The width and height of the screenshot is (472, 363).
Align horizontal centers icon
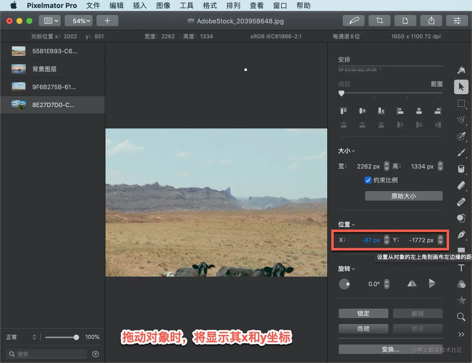click(x=419, y=111)
